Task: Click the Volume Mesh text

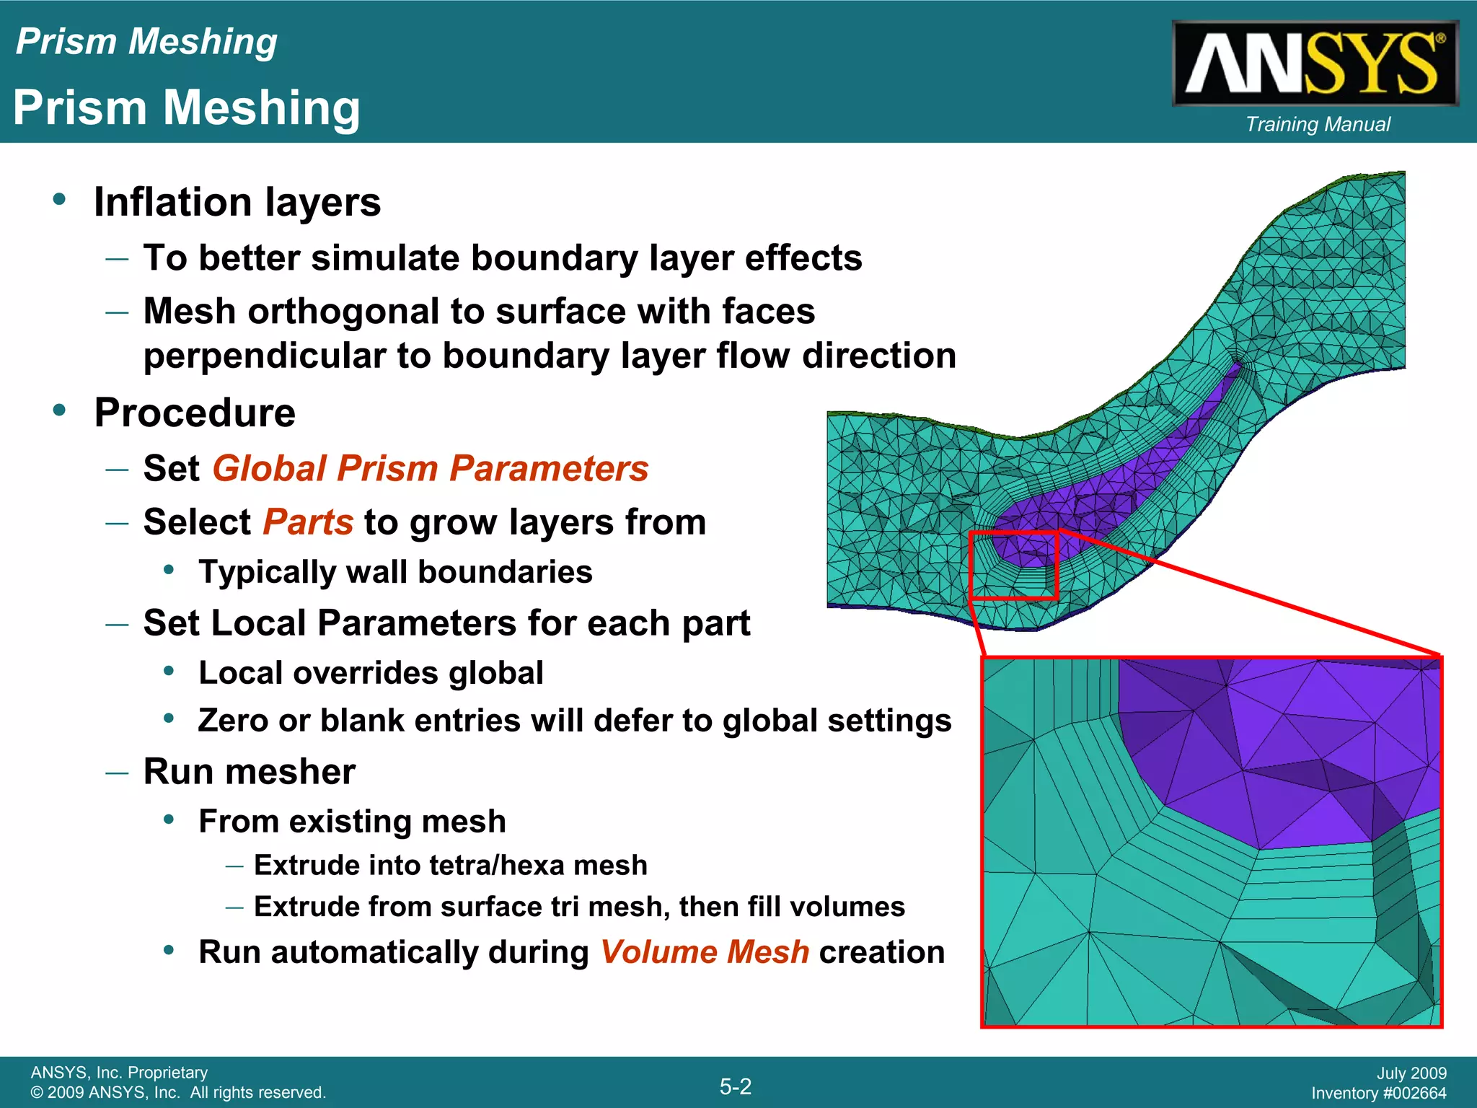Action: click(705, 952)
